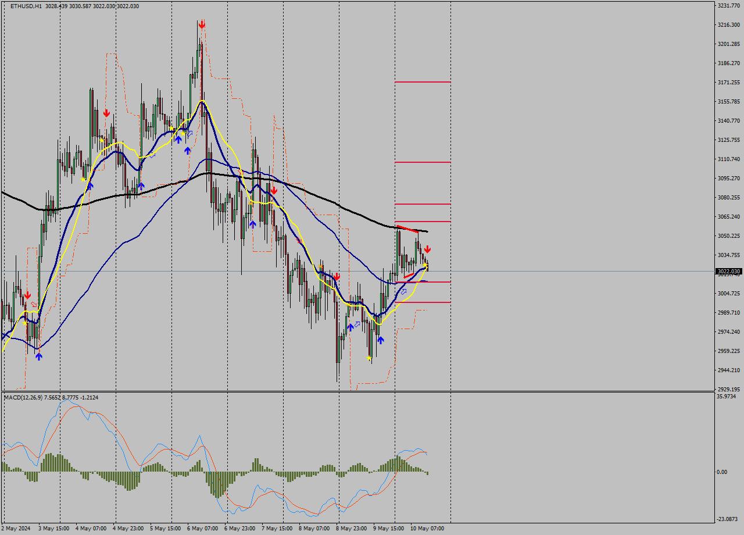The height and width of the screenshot is (535, 744).
Task: Select the 2959.225 axis value
Action: click(x=728, y=351)
